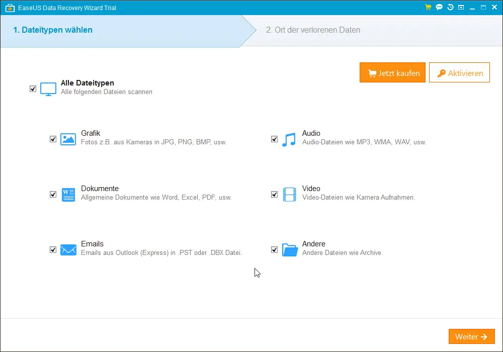Viewport: 503px width, 352px height.
Task: Click the 'Fotos z.B. aus Kameras' description
Action: pyautogui.click(x=153, y=142)
